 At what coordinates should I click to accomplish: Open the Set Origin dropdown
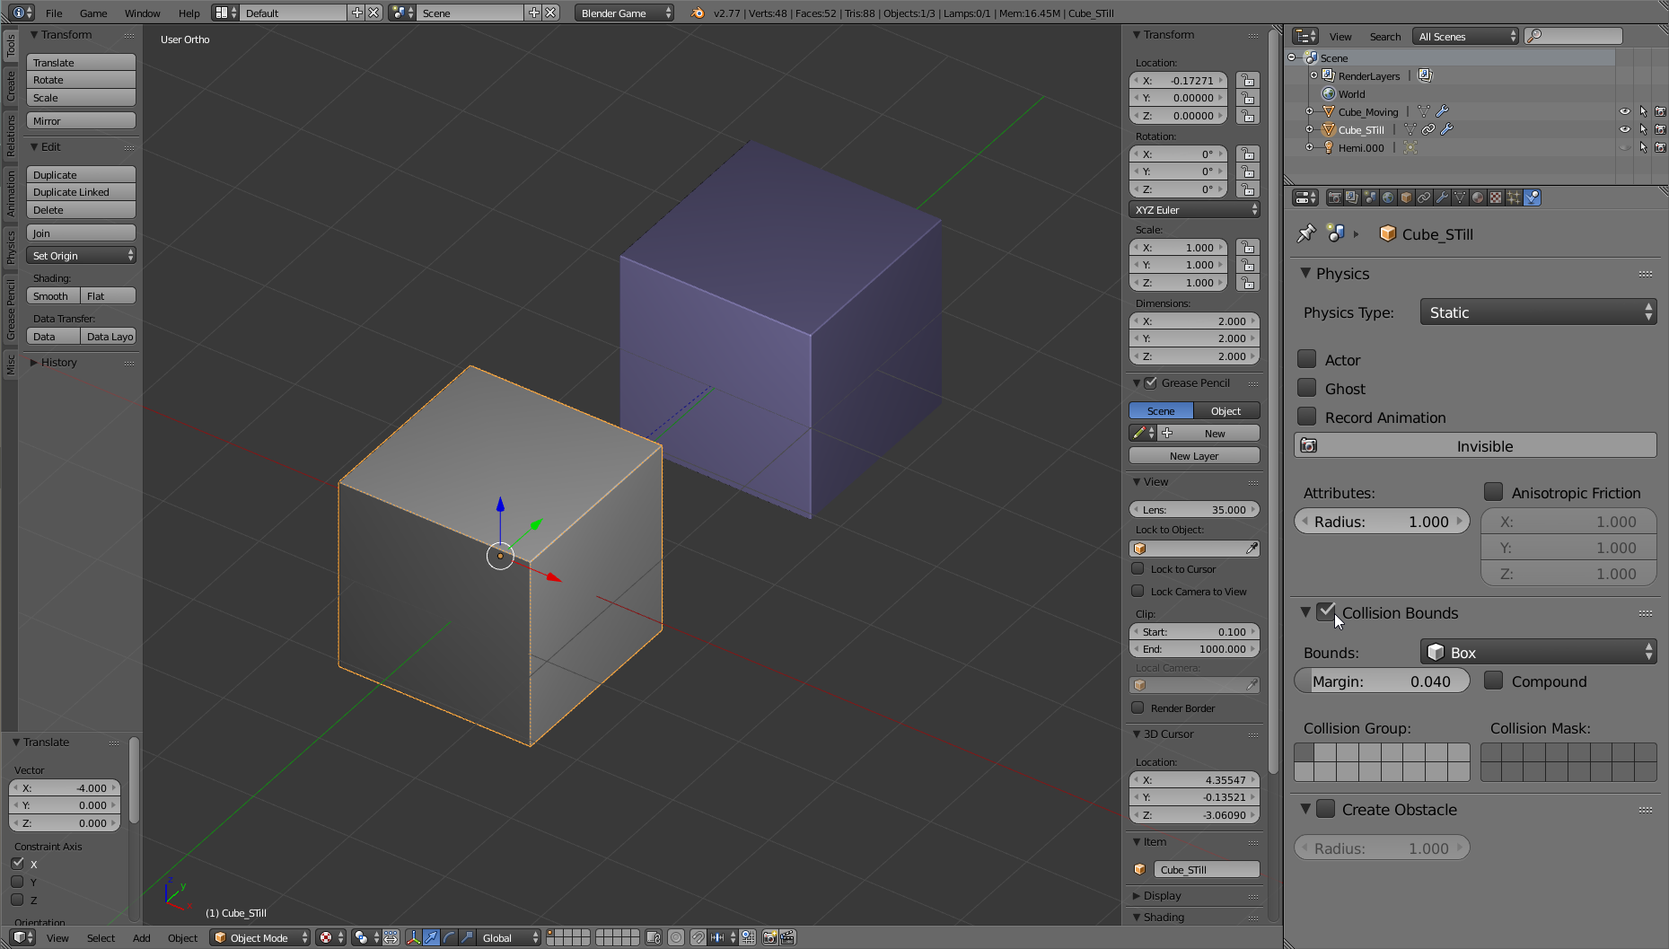pyautogui.click(x=81, y=256)
